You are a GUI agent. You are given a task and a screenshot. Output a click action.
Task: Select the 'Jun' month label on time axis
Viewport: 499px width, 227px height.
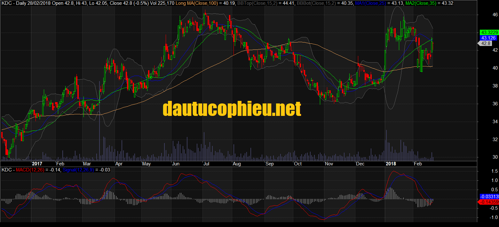coord(176,164)
